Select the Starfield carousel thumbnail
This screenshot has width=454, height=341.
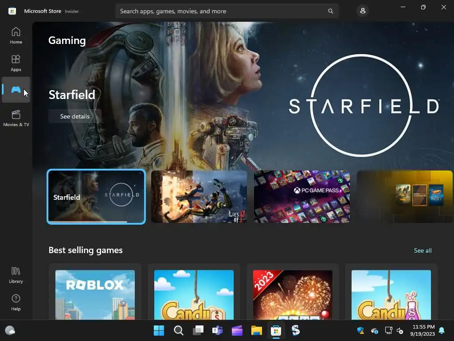tap(96, 197)
